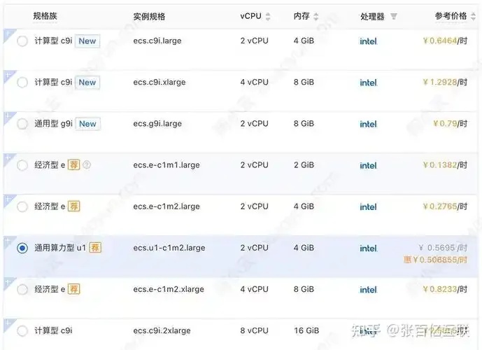Click 通用算力型 u1 family label
482x350 pixels.
[x=60, y=248]
